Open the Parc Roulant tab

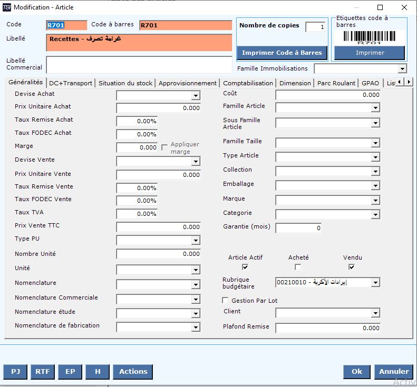336,83
